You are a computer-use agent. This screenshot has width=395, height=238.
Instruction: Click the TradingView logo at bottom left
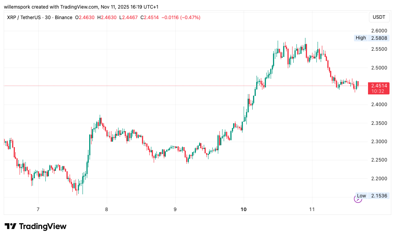(x=36, y=226)
